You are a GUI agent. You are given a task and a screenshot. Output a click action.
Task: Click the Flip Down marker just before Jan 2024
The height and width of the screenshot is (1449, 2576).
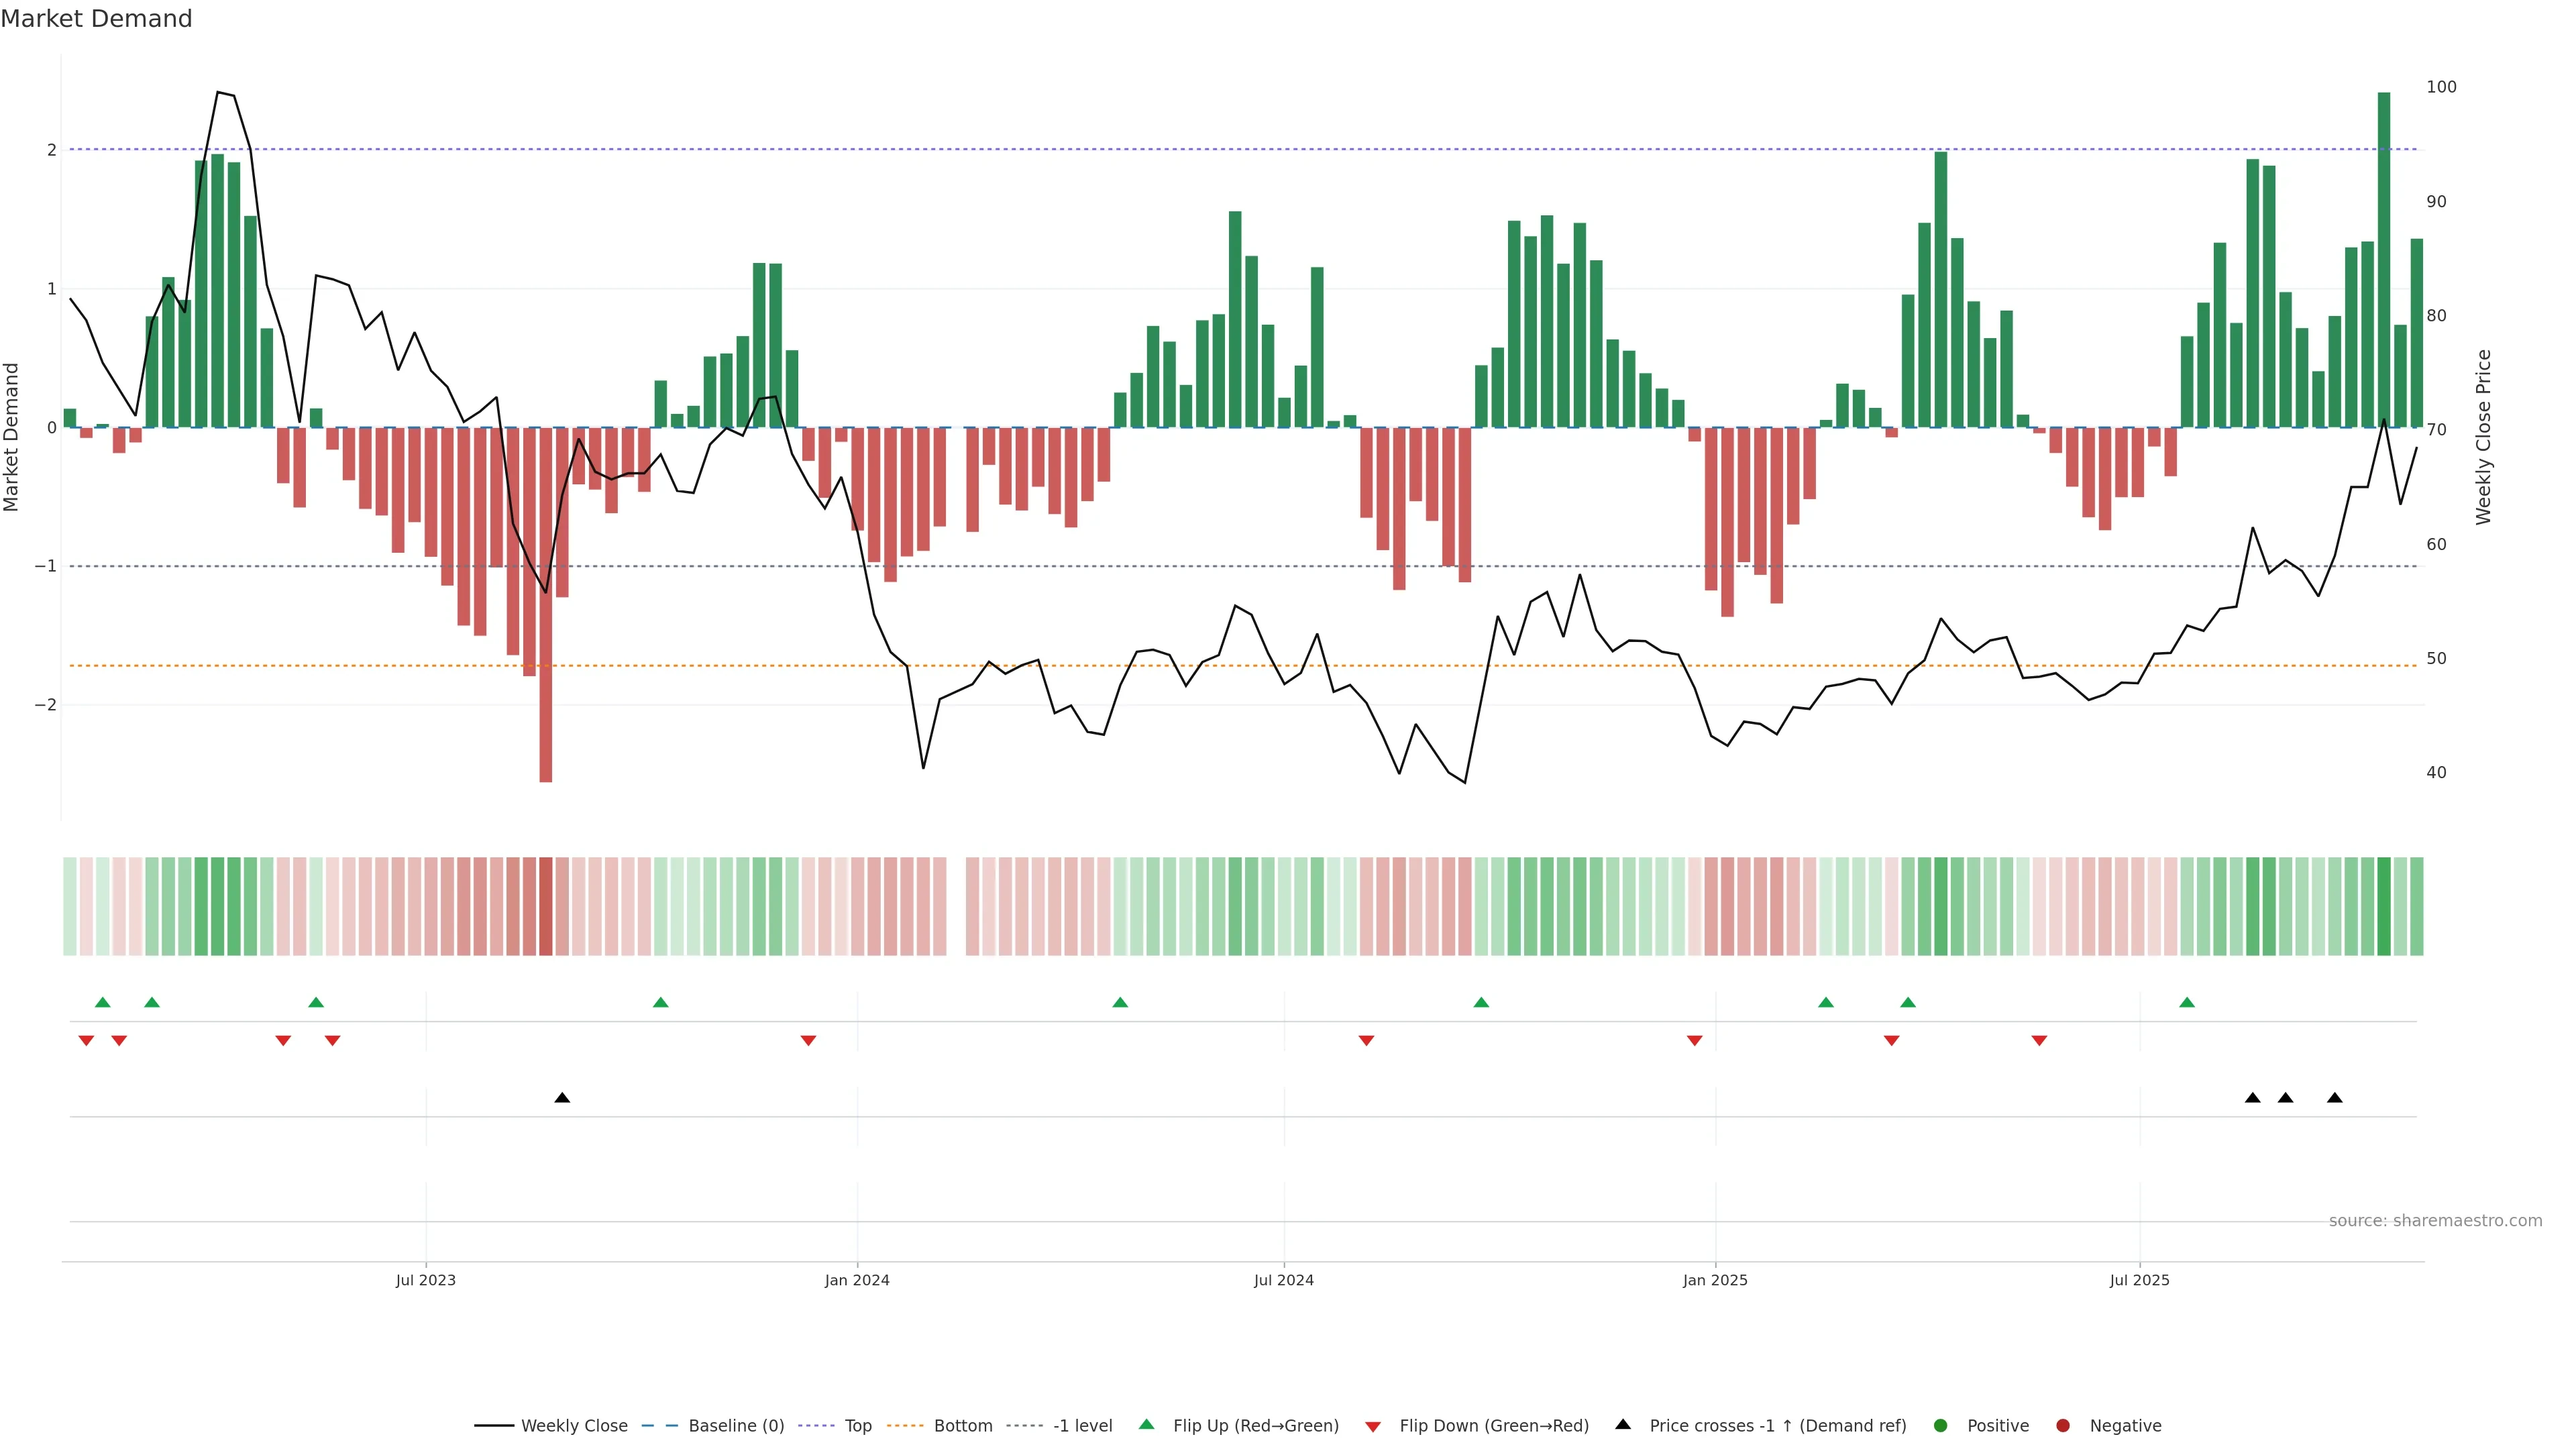[808, 1041]
